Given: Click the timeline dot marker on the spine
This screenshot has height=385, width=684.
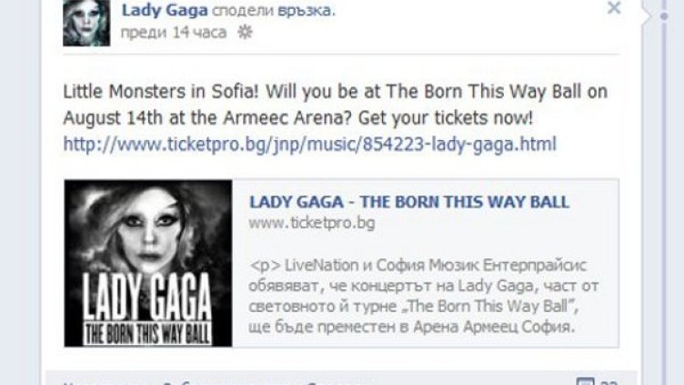Looking at the screenshot, I should coord(664,16).
